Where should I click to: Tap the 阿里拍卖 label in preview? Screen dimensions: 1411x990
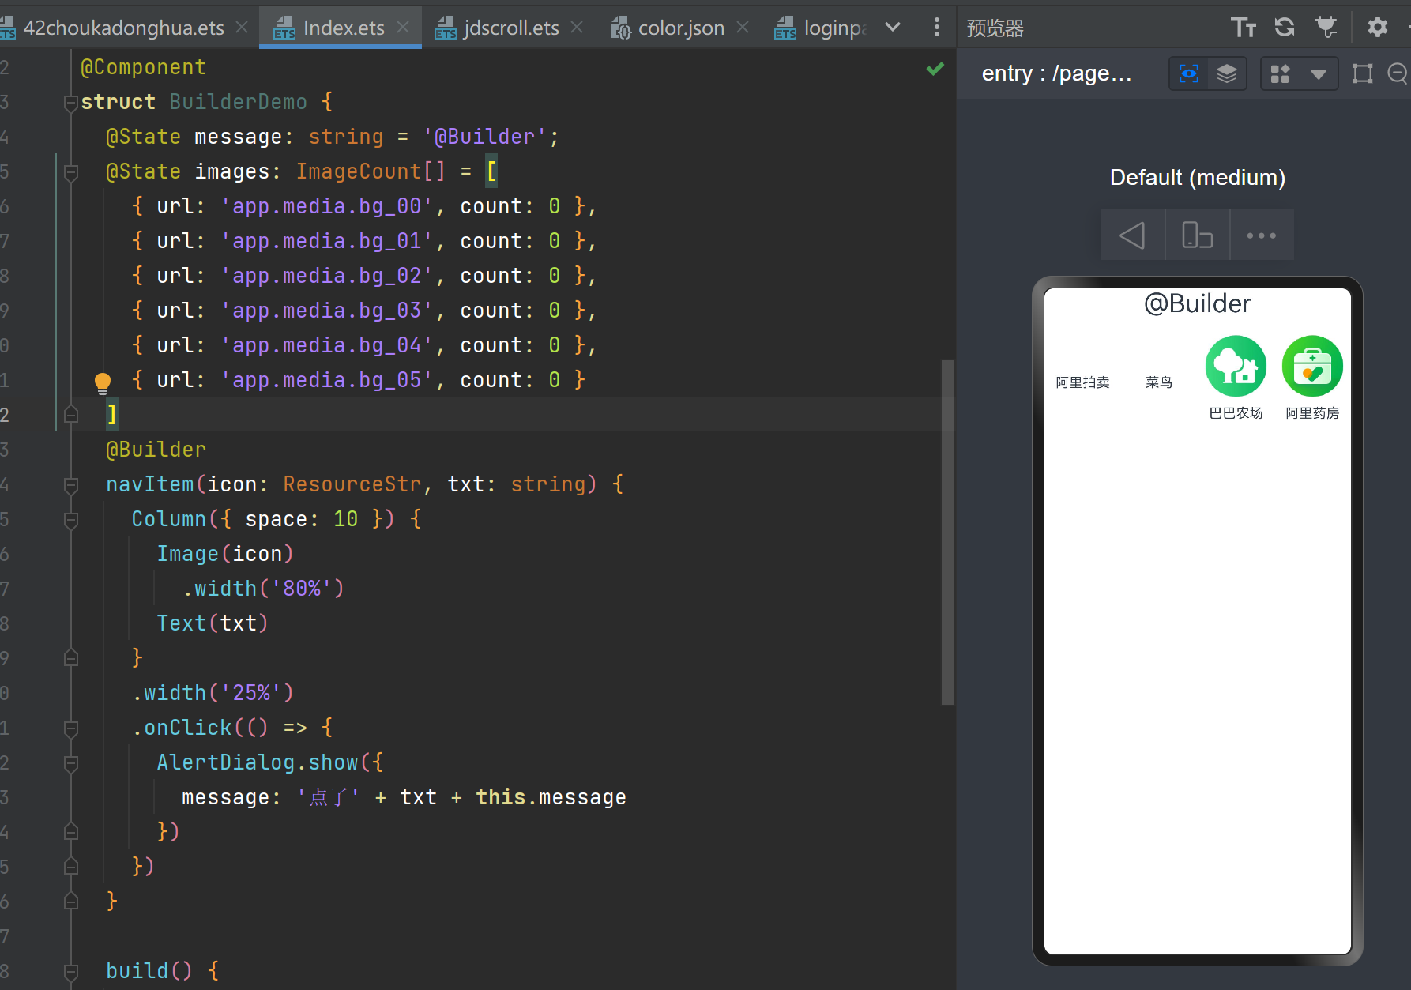click(x=1082, y=382)
